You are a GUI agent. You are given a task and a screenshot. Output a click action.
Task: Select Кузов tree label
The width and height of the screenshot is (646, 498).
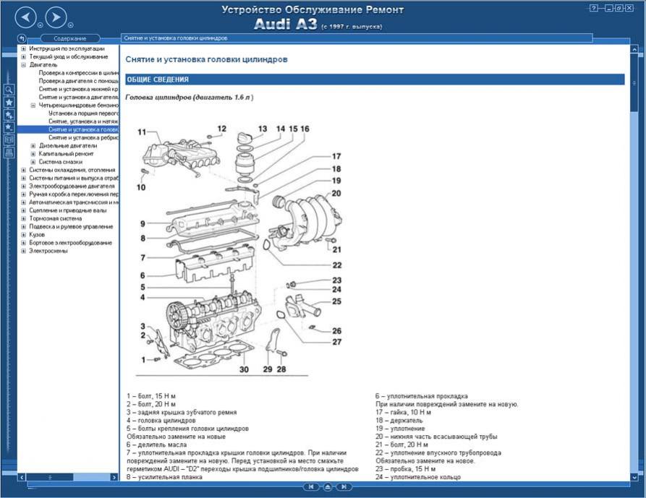point(37,235)
